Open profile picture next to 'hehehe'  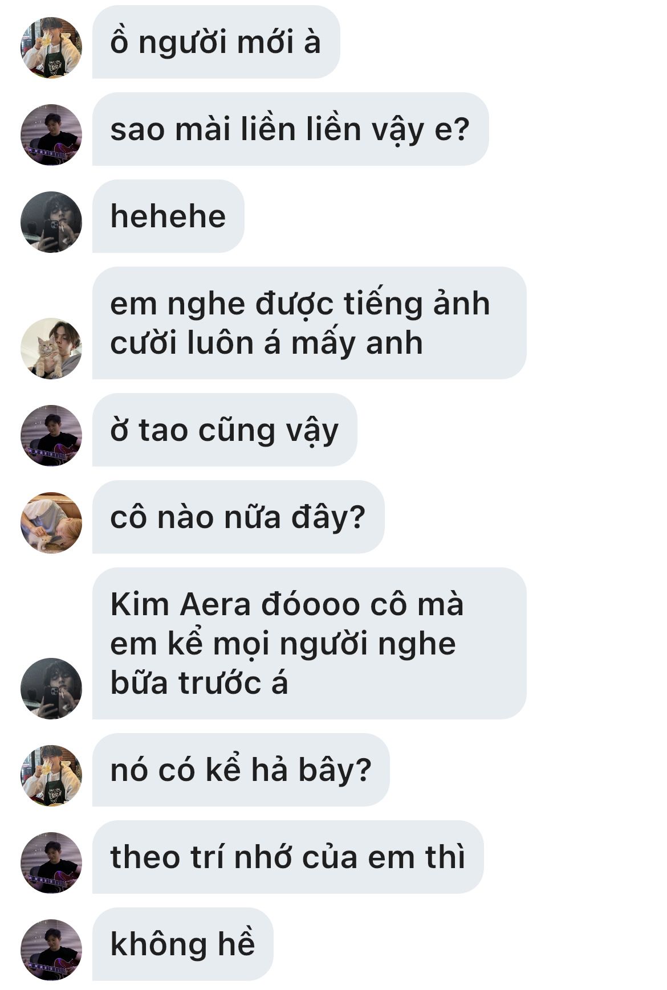point(51,222)
